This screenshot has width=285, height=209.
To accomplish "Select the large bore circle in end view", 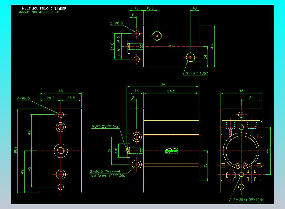I will pyautogui.click(x=241, y=151).
